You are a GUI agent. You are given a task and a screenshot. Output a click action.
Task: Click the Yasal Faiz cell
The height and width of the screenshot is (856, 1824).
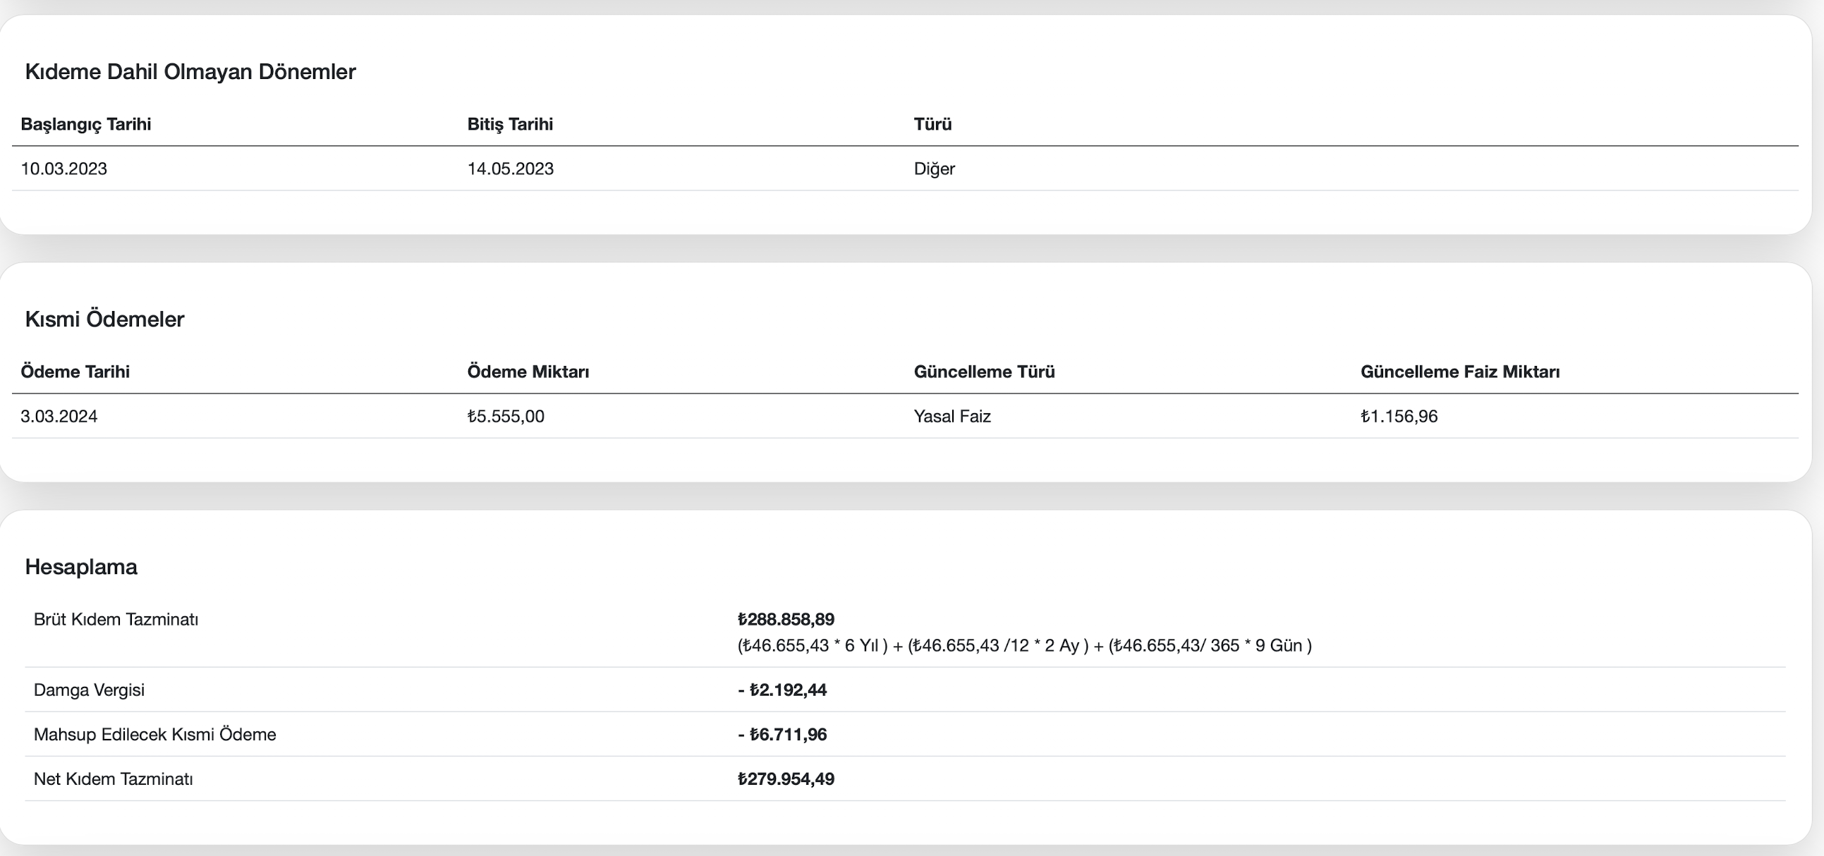click(x=951, y=416)
